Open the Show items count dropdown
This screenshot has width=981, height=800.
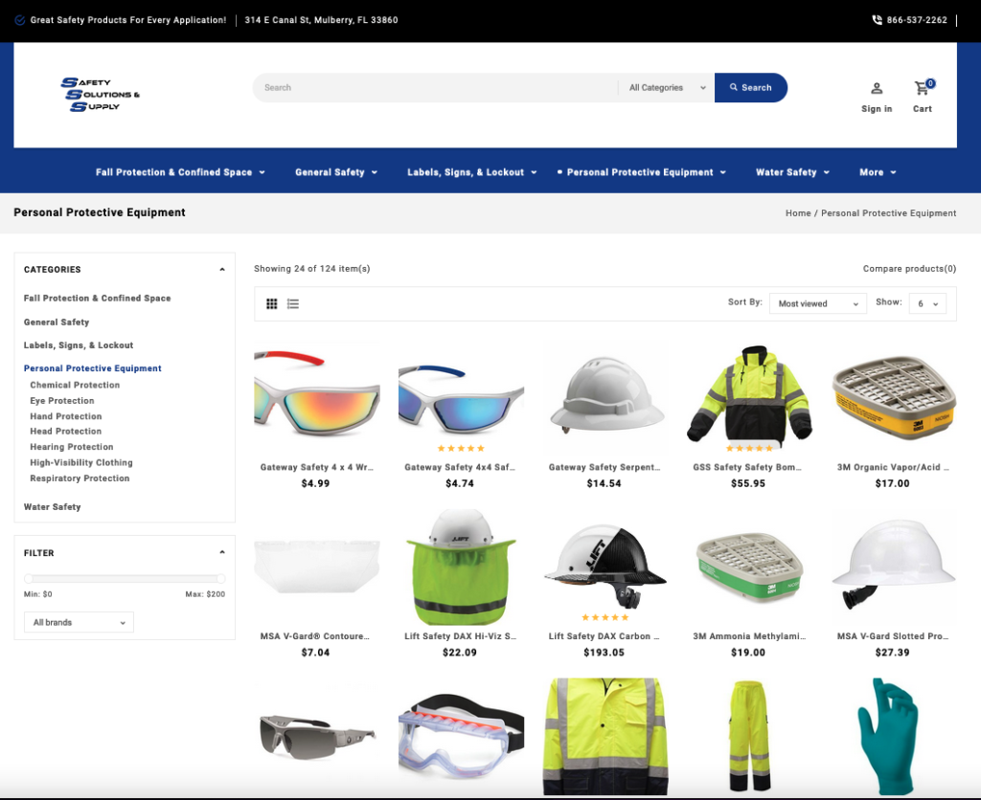click(x=926, y=302)
